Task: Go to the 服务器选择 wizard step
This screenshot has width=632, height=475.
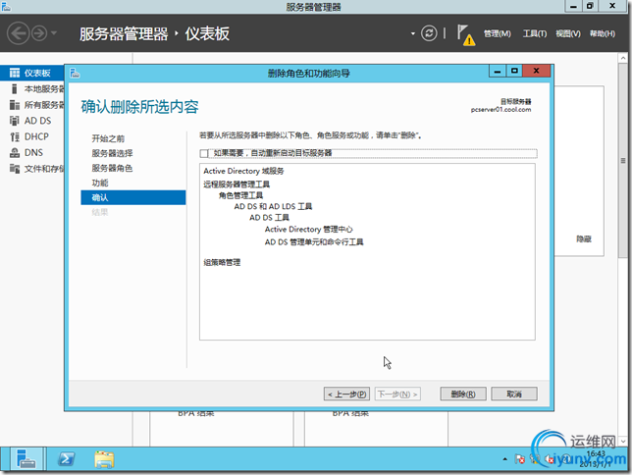Action: tap(112, 153)
